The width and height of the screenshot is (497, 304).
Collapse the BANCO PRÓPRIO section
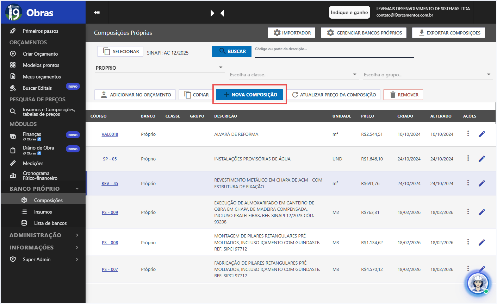[43, 189]
